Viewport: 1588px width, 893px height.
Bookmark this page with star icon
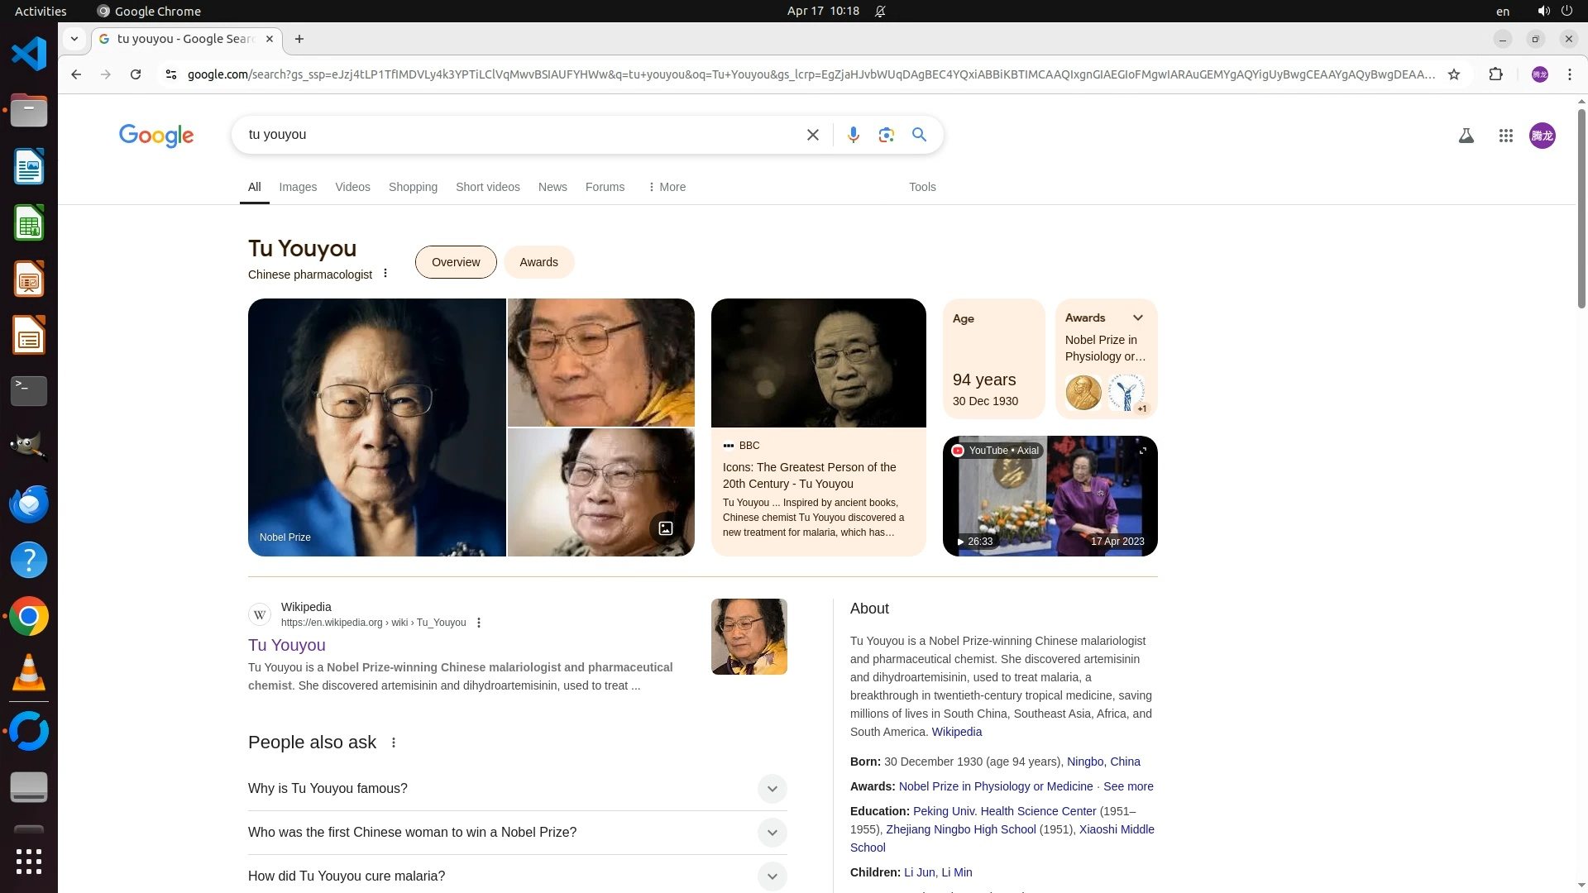coord(1454,74)
